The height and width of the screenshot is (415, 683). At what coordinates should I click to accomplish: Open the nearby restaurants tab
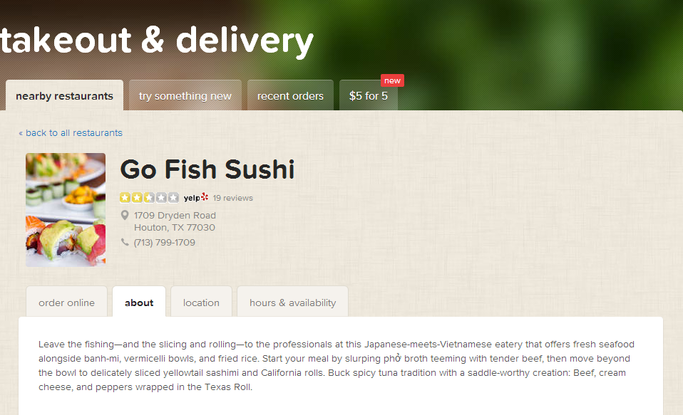coord(64,95)
